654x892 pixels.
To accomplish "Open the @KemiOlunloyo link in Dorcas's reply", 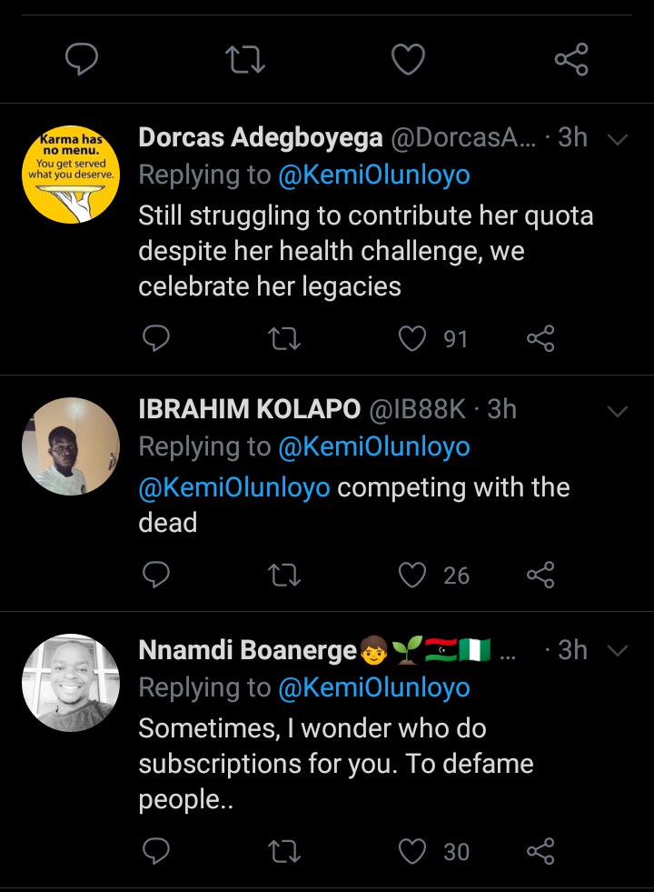I will (x=374, y=175).
